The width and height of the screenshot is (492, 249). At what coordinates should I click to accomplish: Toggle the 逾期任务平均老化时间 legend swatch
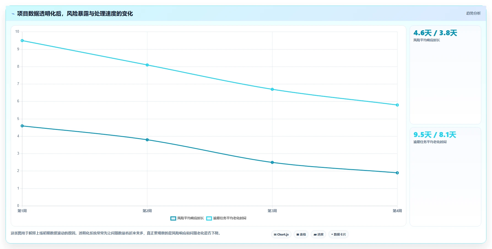coord(209,218)
